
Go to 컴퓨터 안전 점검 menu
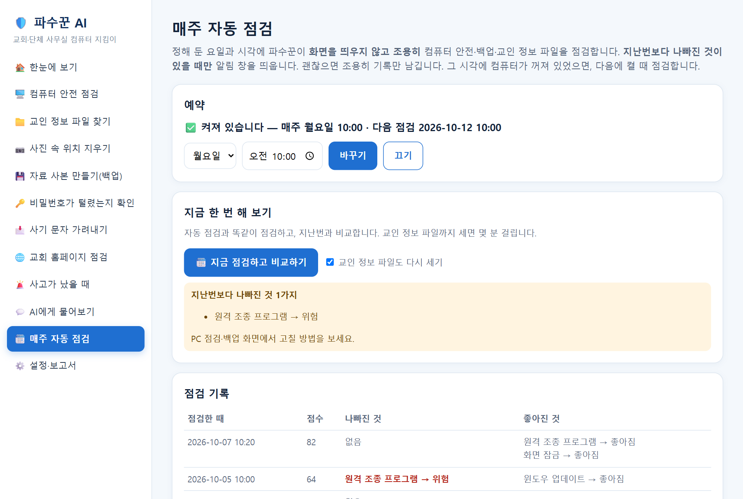75,94
